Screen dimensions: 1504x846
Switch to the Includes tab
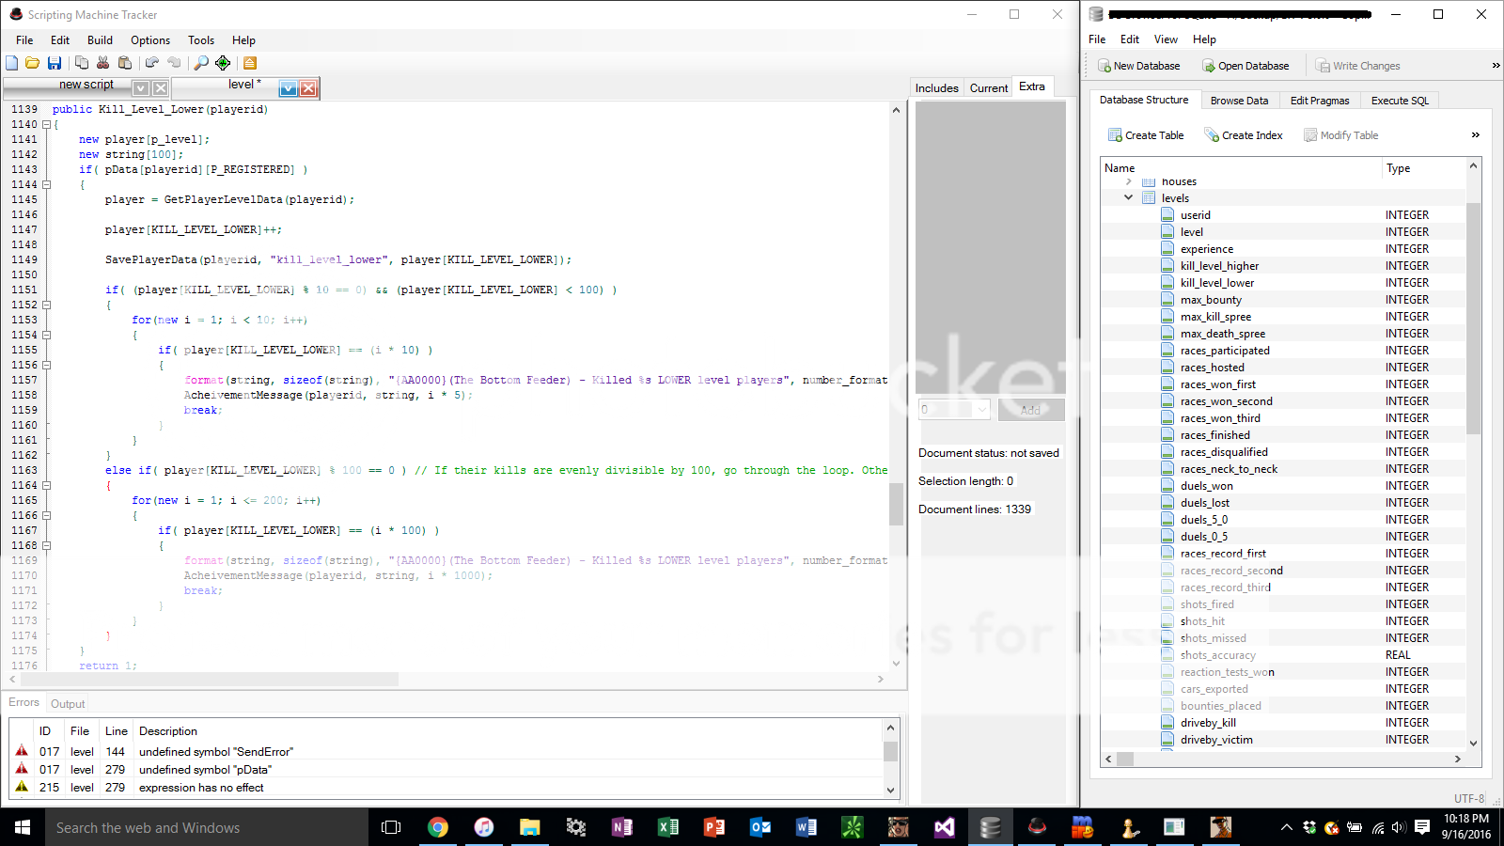coord(937,88)
